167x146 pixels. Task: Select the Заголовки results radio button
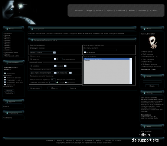click(x=66, y=82)
